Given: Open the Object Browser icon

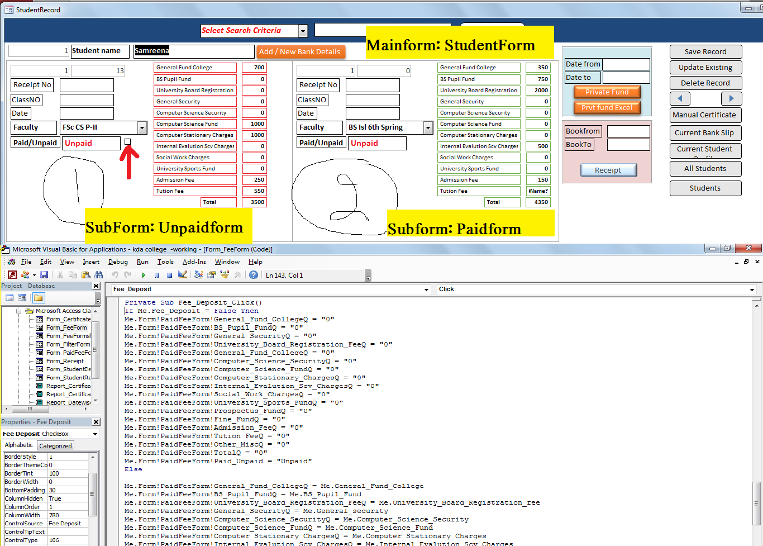Looking at the screenshot, I should point(225,275).
